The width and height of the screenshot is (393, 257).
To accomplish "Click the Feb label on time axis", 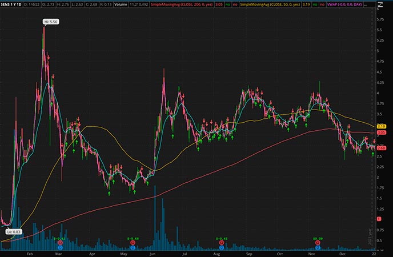I will (30, 254).
